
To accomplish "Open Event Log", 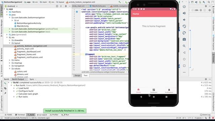I will coord(205,115).
